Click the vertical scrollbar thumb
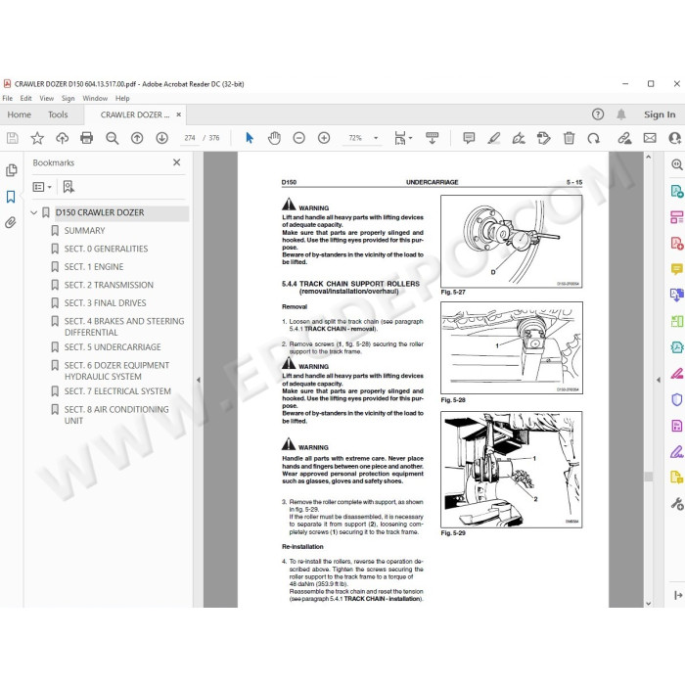The image size is (685, 685). pyautogui.click(x=648, y=477)
